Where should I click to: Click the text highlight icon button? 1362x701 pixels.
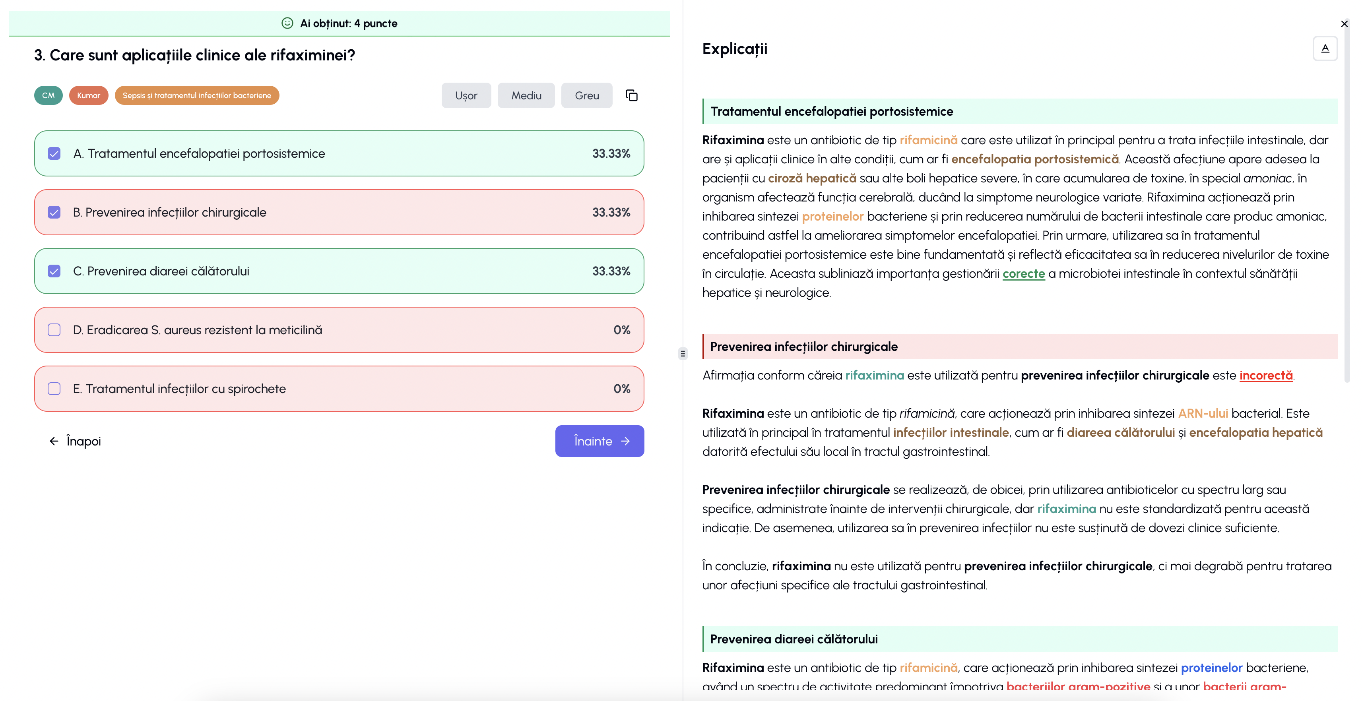click(1325, 48)
